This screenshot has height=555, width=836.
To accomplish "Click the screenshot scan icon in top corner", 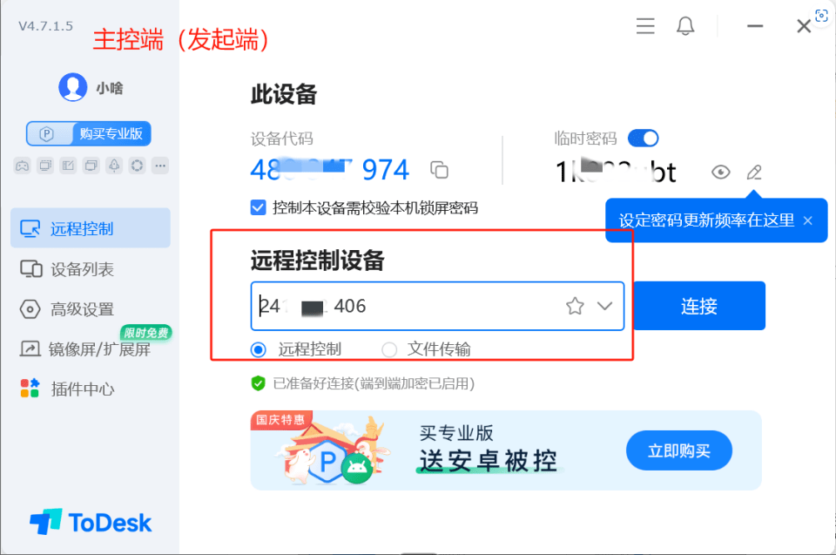I will coord(821,16).
